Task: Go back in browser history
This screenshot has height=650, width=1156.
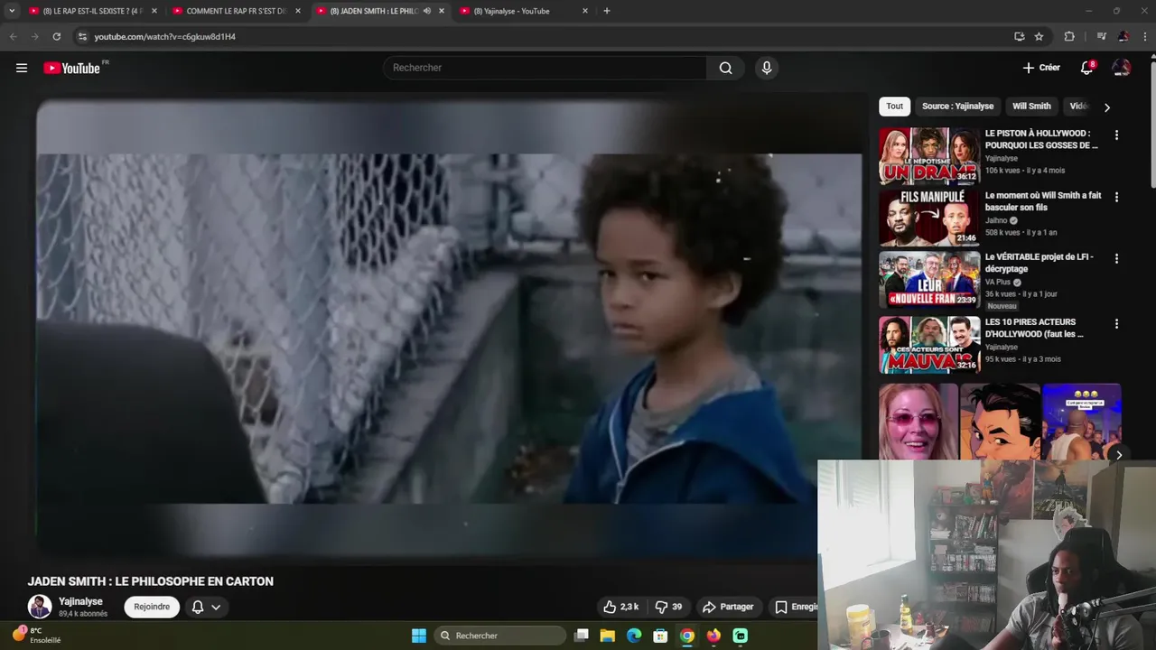Action: [x=13, y=36]
